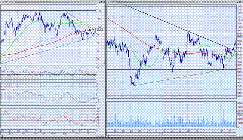Click the May month label on the left time axis
Viewport: 243px width, 140px height.
tap(77, 134)
